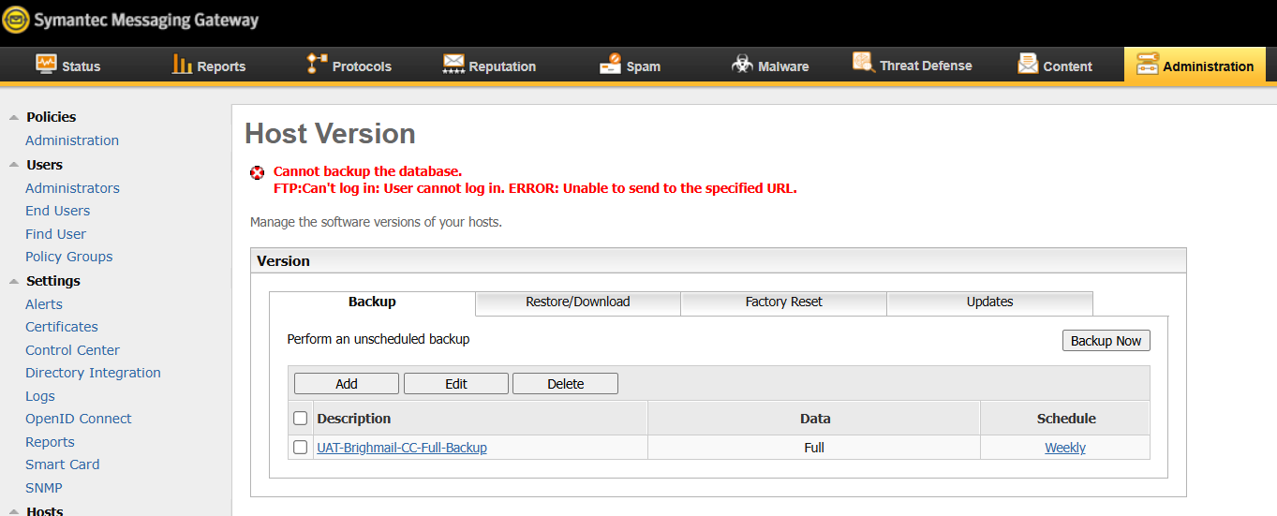Click the Protocols network icon
Image resolution: width=1277 pixels, height=516 pixels.
click(318, 64)
